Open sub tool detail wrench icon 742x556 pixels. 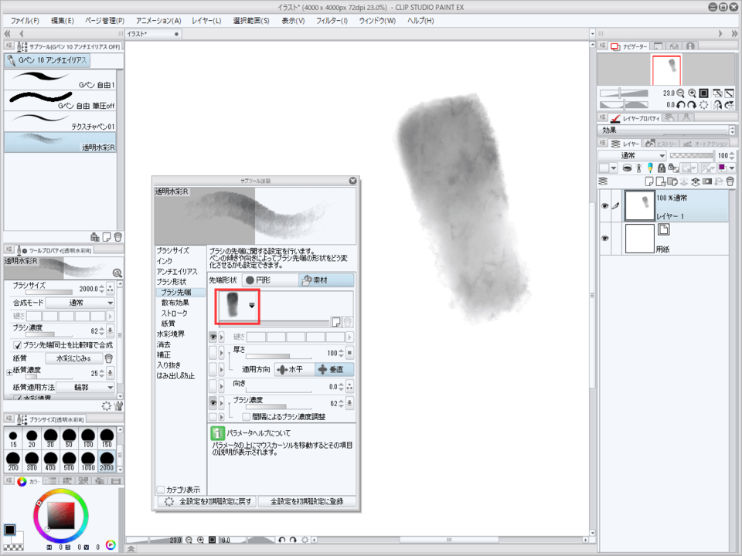[118, 405]
